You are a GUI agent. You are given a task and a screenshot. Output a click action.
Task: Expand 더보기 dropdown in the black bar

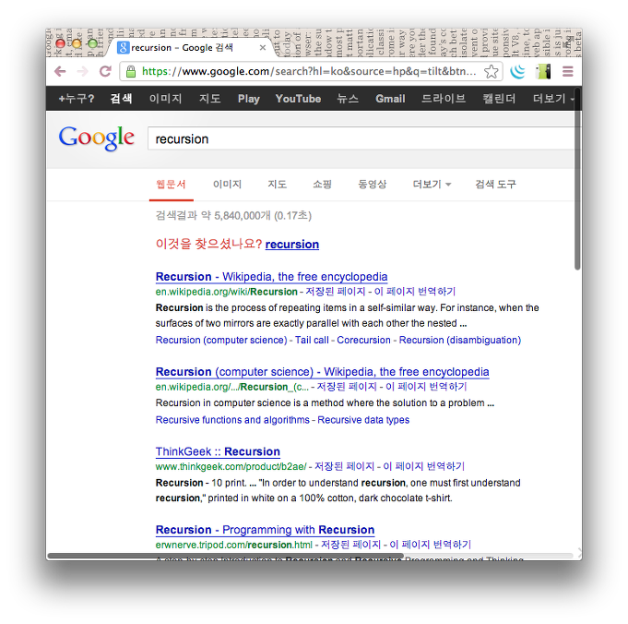552,99
